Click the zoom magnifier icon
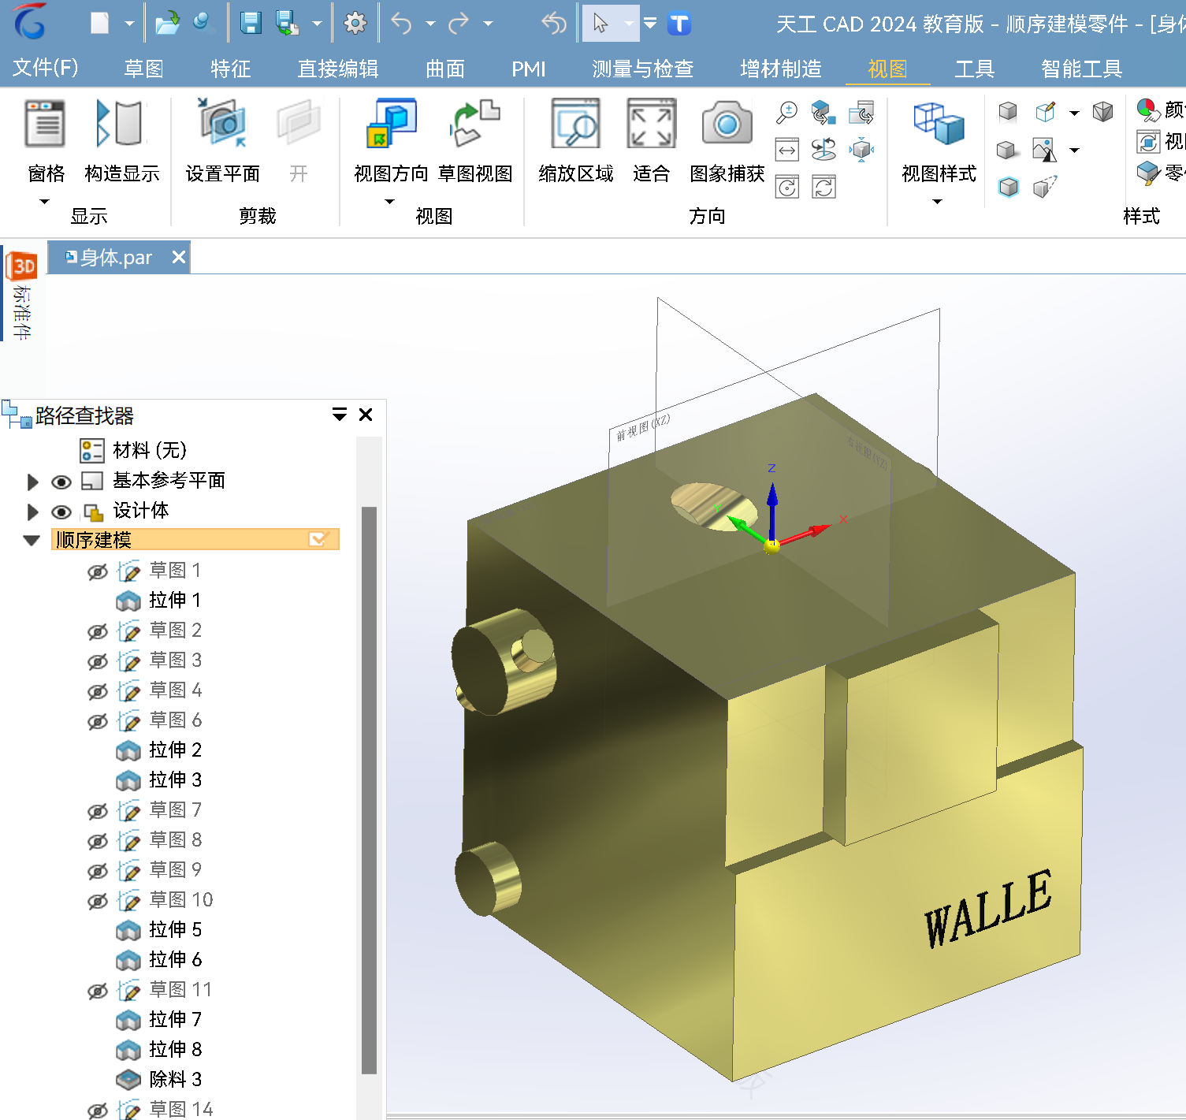The height and width of the screenshot is (1120, 1186). [x=786, y=113]
